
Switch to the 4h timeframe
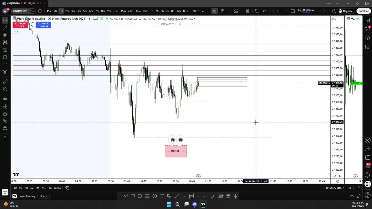click(x=167, y=11)
